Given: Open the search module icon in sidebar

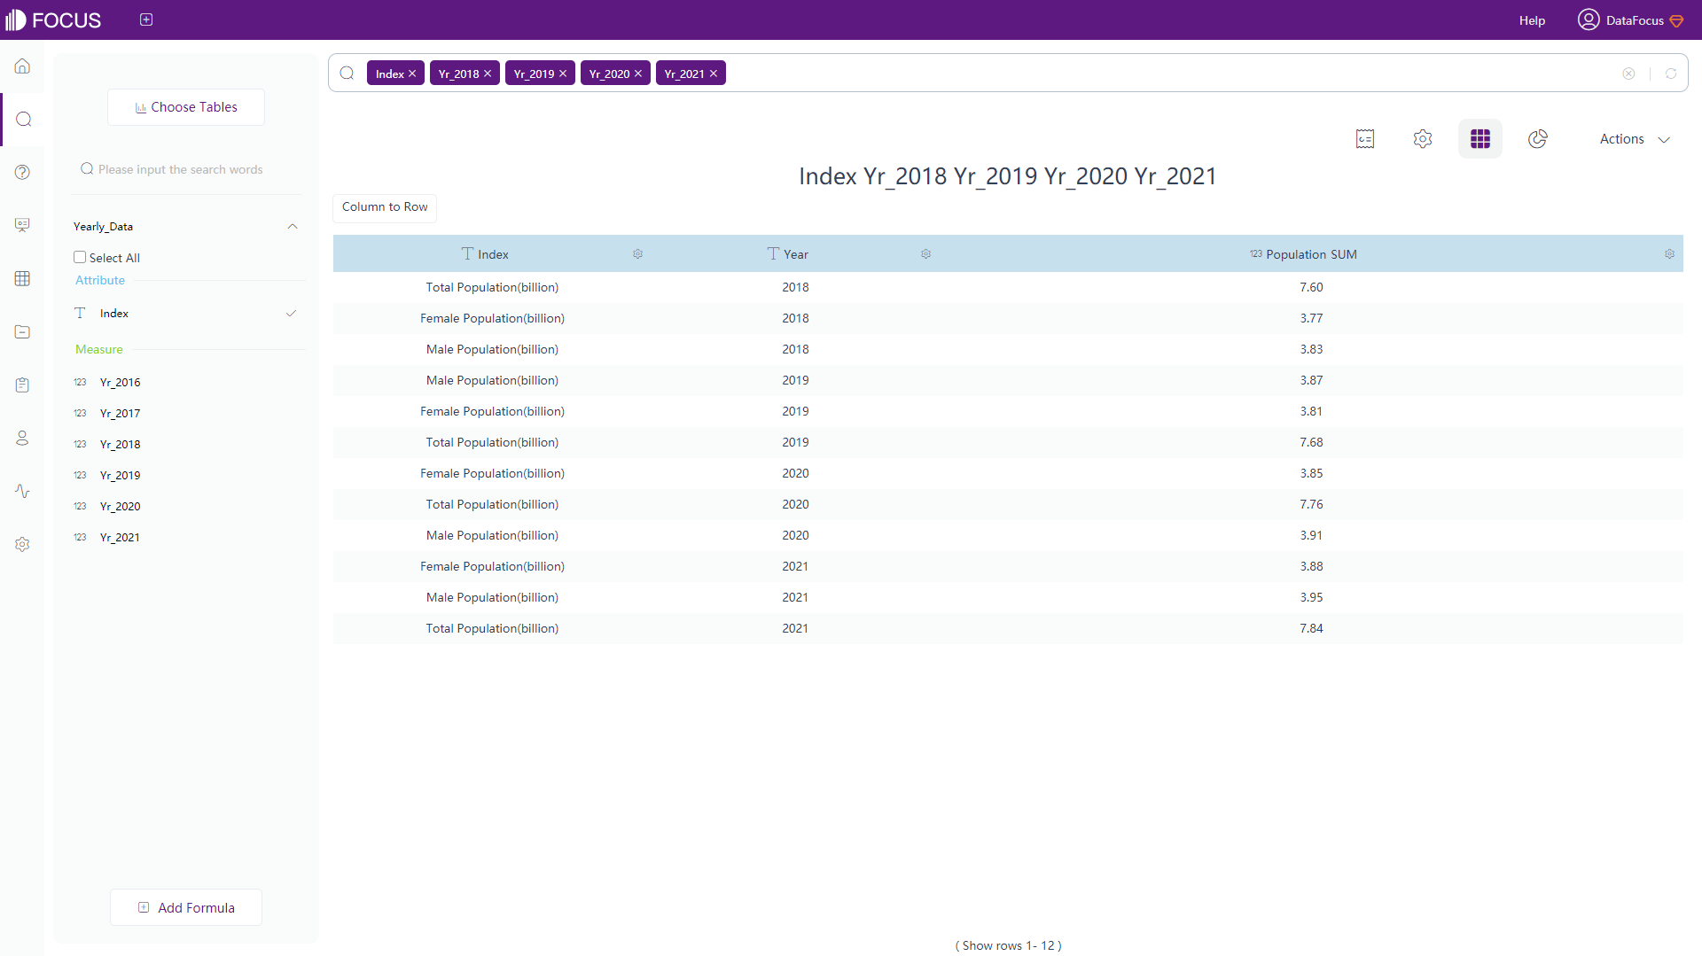Looking at the screenshot, I should coord(24,119).
